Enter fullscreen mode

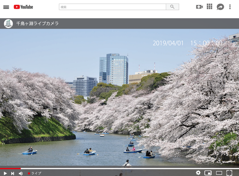(229, 173)
